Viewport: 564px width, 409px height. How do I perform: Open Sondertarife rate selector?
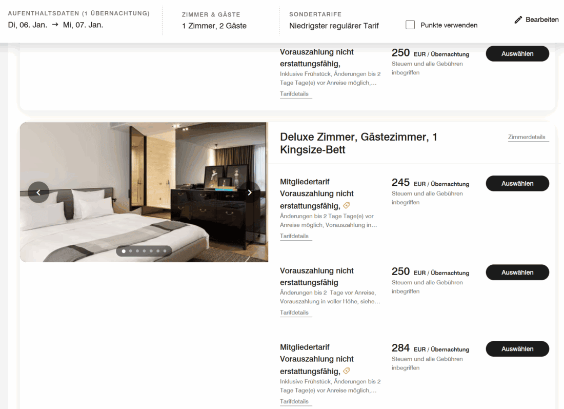pyautogui.click(x=334, y=21)
